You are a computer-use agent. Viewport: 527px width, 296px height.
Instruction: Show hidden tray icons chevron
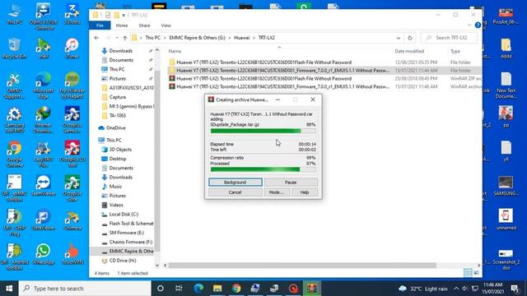point(456,289)
